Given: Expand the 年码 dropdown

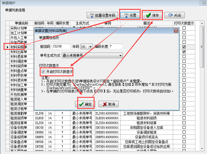Looking at the screenshot, I should pyautogui.click(x=90, y=47).
